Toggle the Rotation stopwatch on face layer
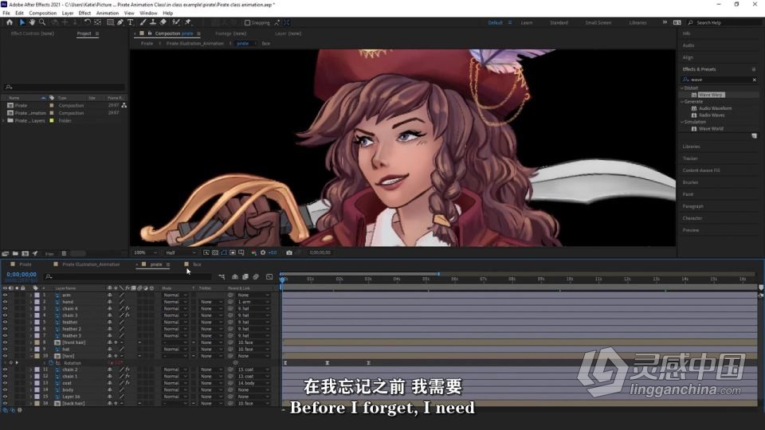This screenshot has height=430, width=765. click(x=51, y=363)
